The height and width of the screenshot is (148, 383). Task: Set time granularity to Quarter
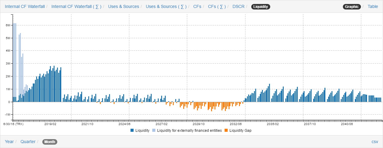[28, 142]
